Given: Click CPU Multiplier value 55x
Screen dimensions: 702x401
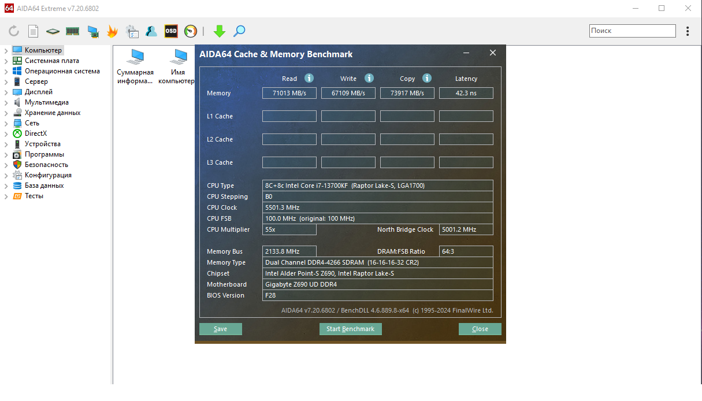Looking at the screenshot, I should tap(289, 229).
